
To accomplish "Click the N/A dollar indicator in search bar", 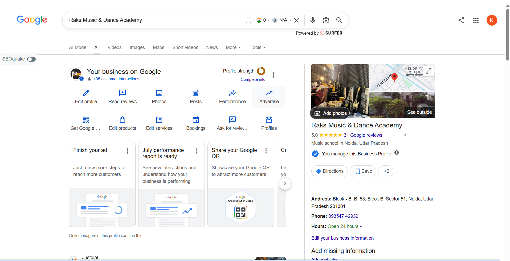I will (280, 20).
